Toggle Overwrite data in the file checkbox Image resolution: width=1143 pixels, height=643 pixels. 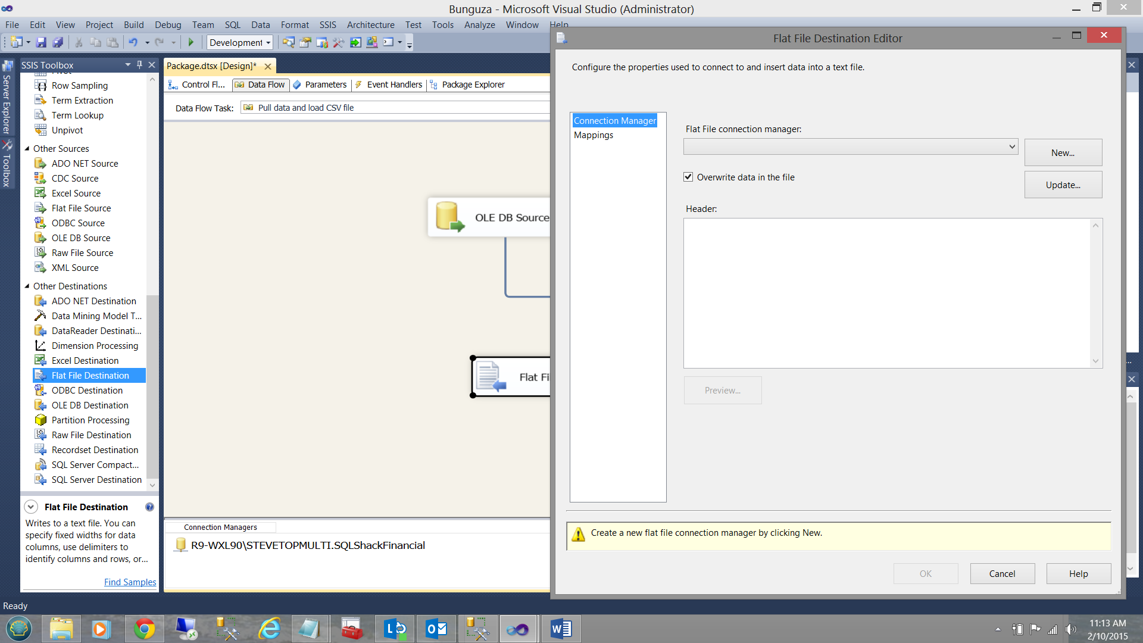click(x=688, y=177)
